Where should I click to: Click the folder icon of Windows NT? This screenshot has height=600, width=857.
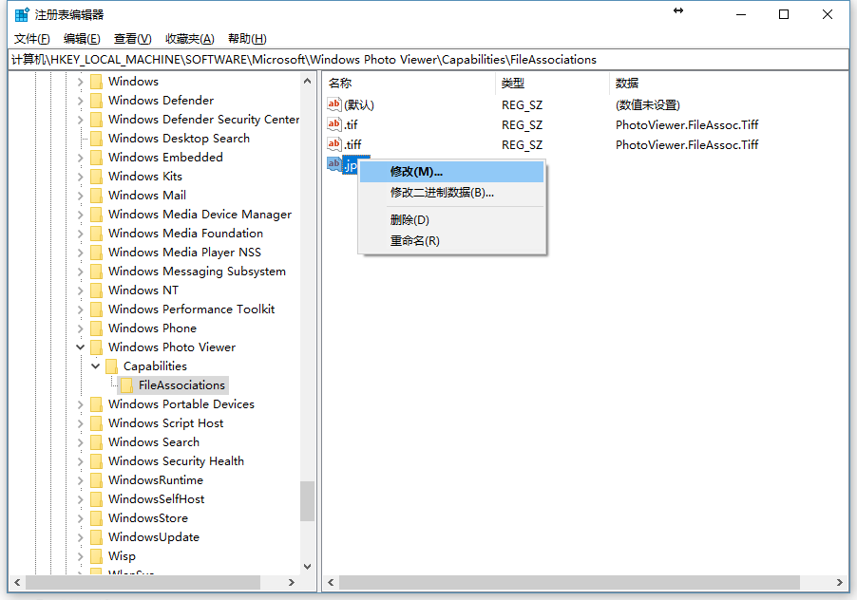tap(96, 291)
